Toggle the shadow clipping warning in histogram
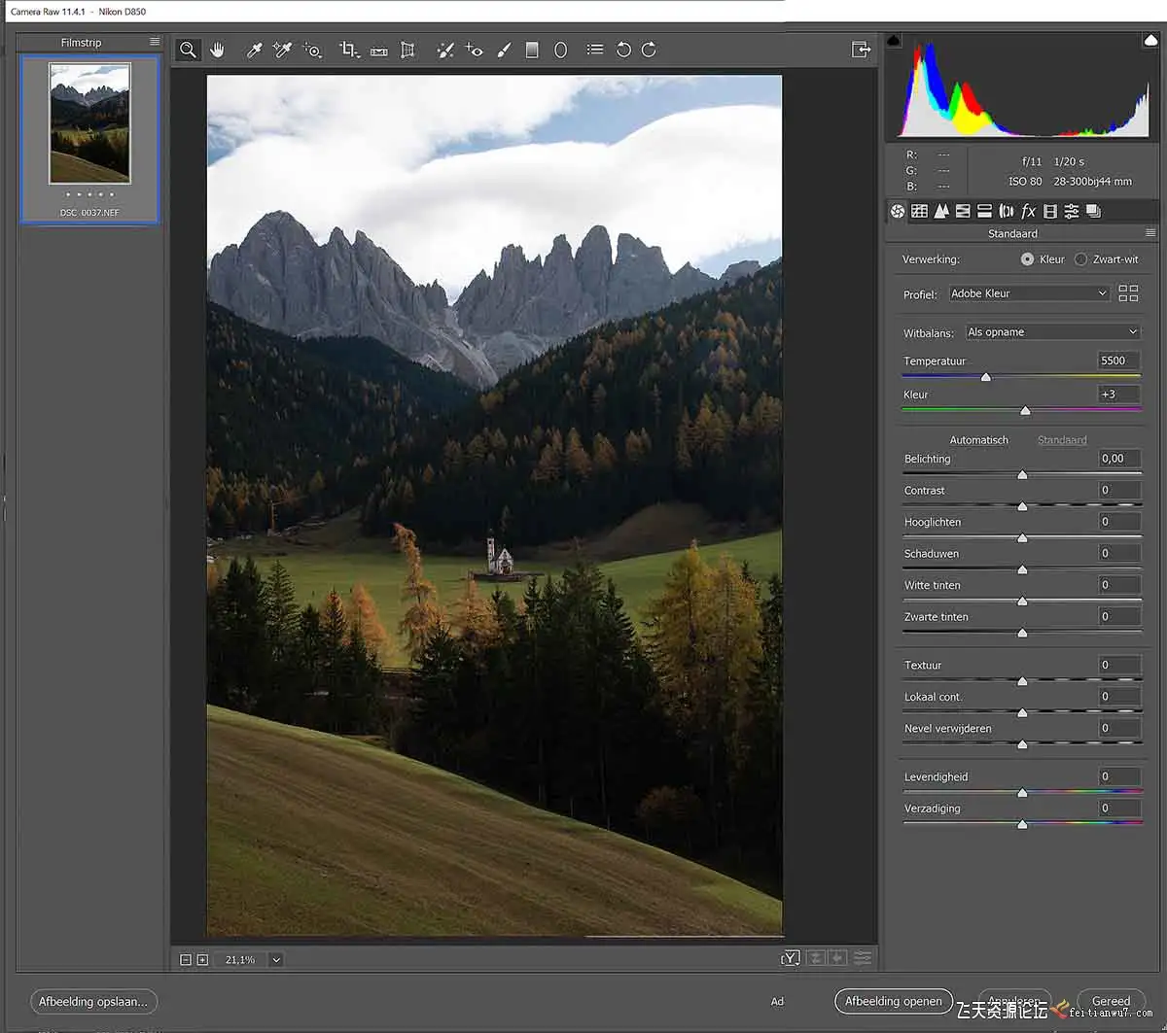Screen dimensions: 1167x1033 click(x=894, y=41)
